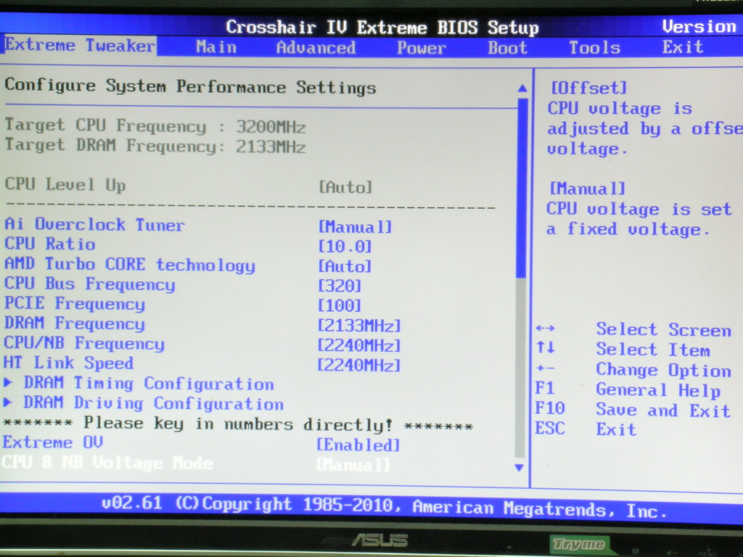
Task: Go to the Advanced tab
Action: 316,47
